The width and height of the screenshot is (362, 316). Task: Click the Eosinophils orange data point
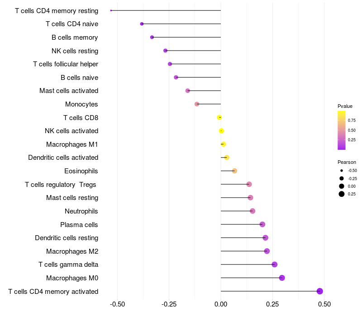234,171
